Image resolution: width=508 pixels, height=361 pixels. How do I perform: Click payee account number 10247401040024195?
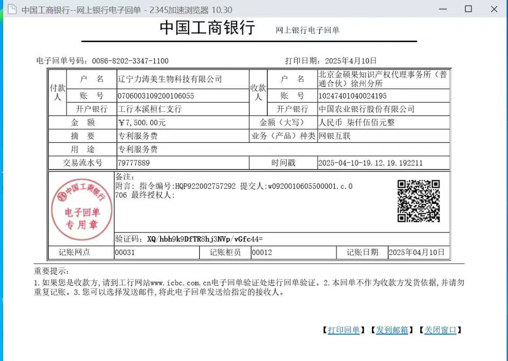coord(352,96)
